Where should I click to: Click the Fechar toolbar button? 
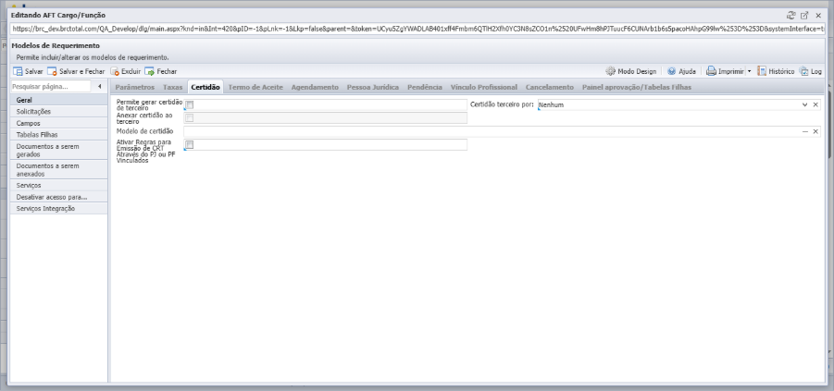[x=161, y=71]
